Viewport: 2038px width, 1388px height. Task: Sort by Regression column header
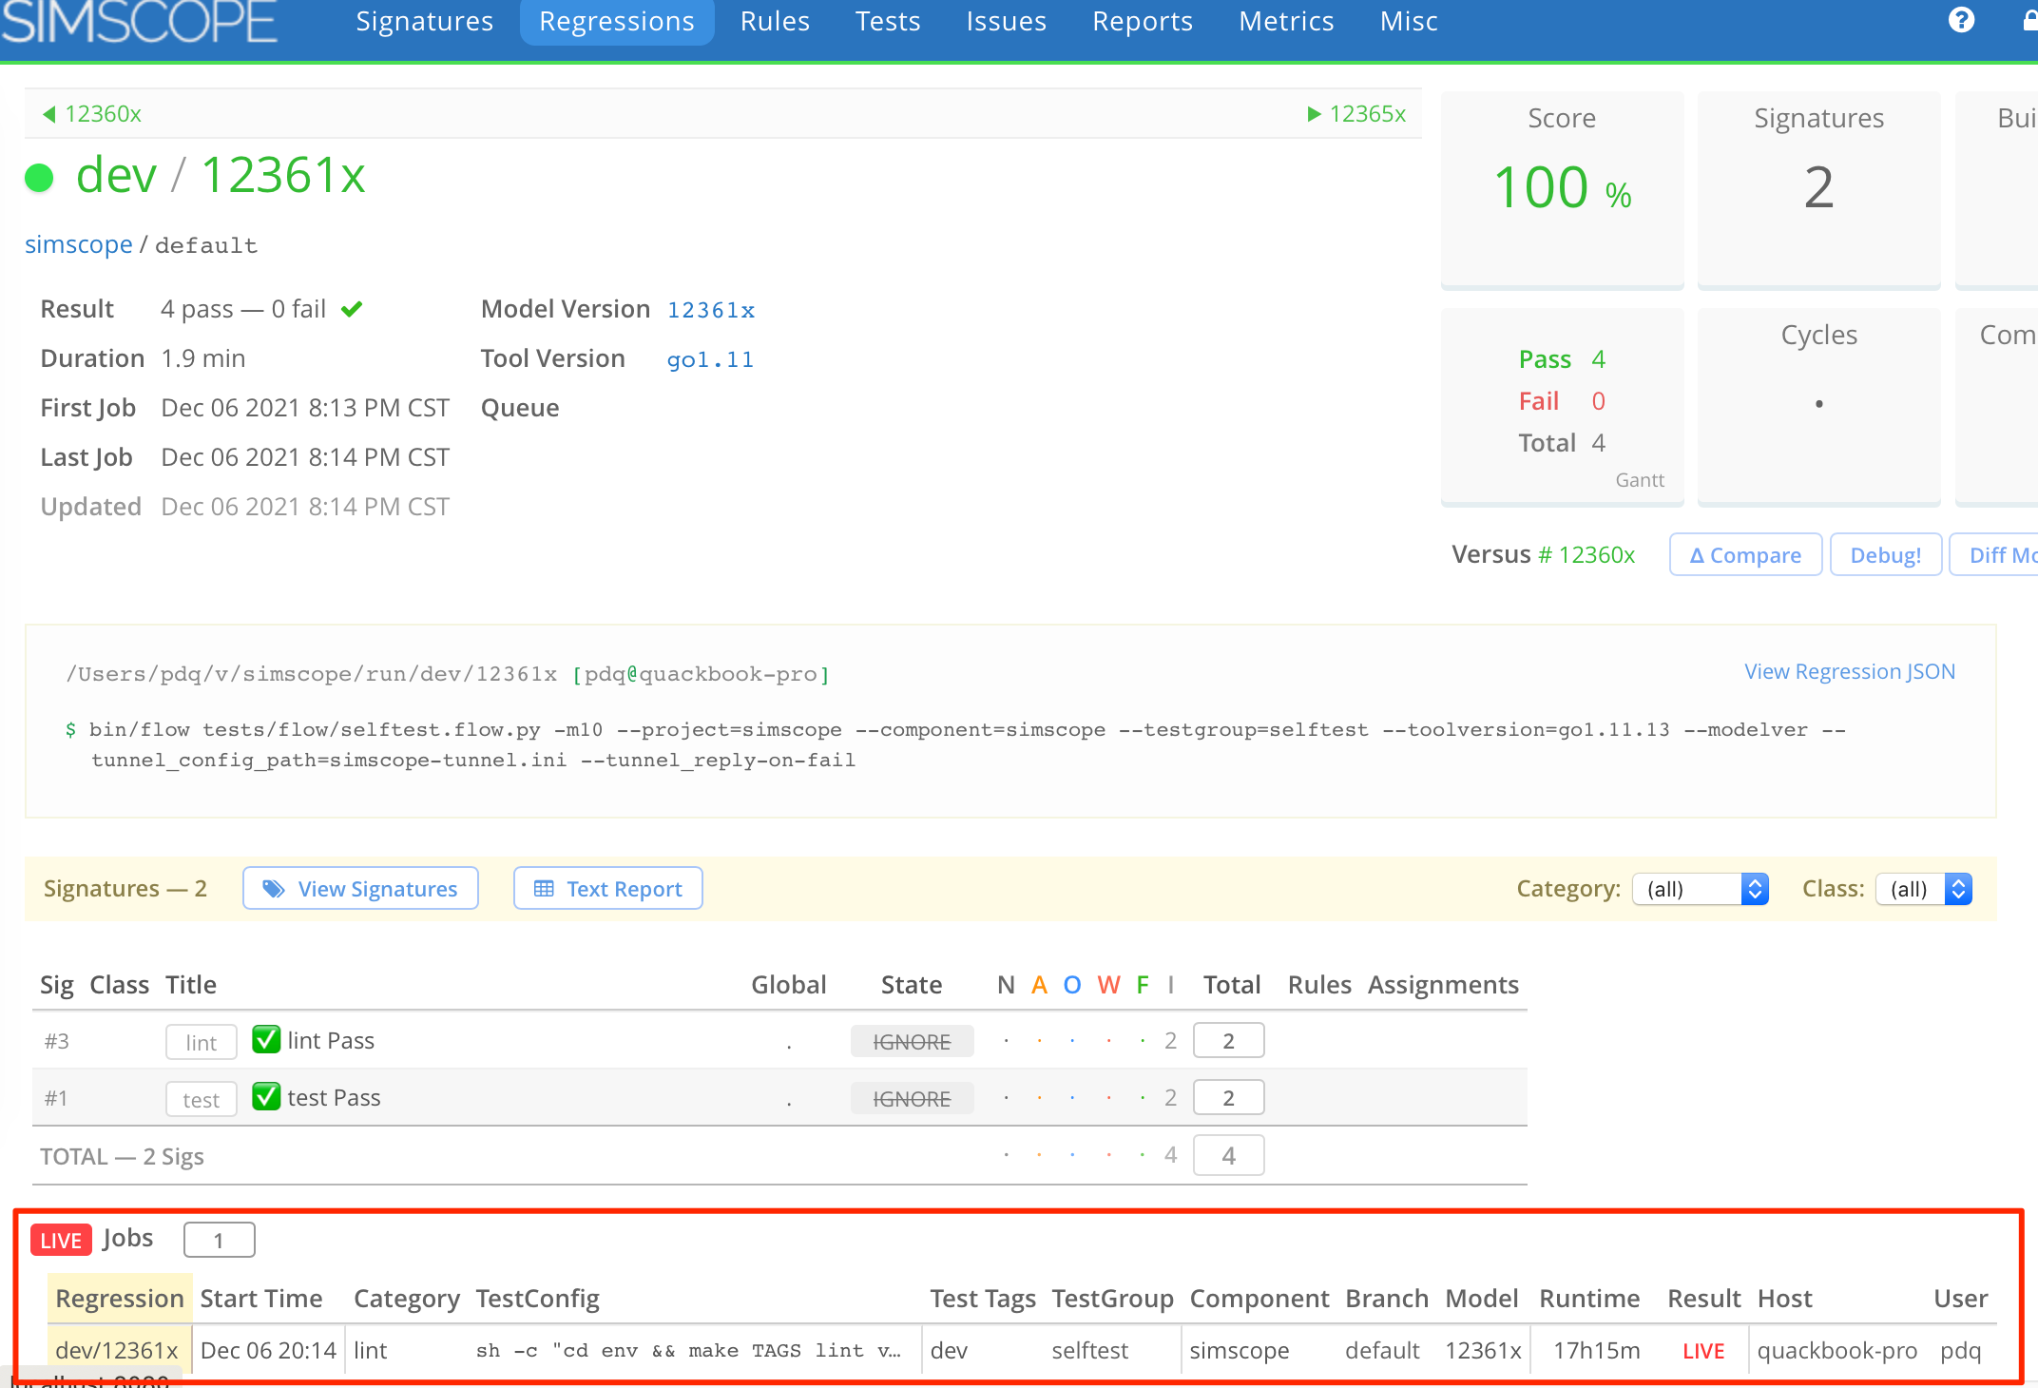(x=120, y=1299)
